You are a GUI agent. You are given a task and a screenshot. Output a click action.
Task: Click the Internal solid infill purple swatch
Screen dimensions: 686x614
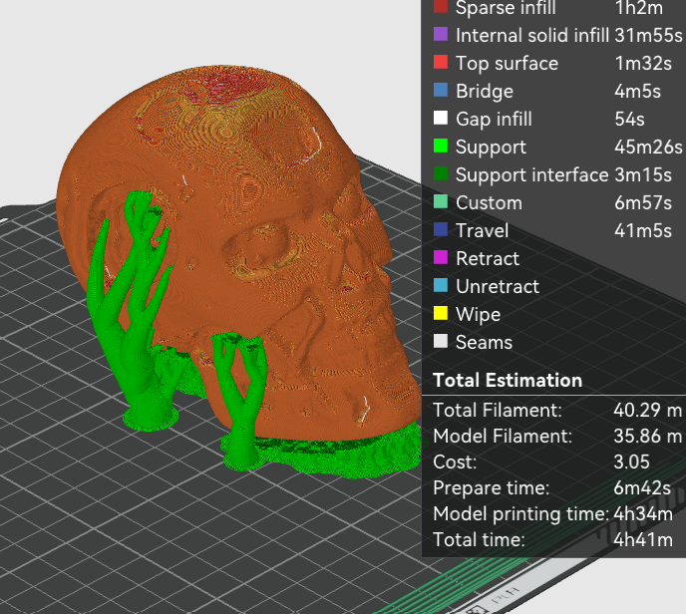[441, 34]
